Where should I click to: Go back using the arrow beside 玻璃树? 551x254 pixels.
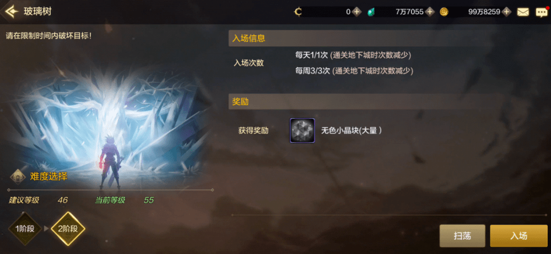pyautogui.click(x=12, y=11)
